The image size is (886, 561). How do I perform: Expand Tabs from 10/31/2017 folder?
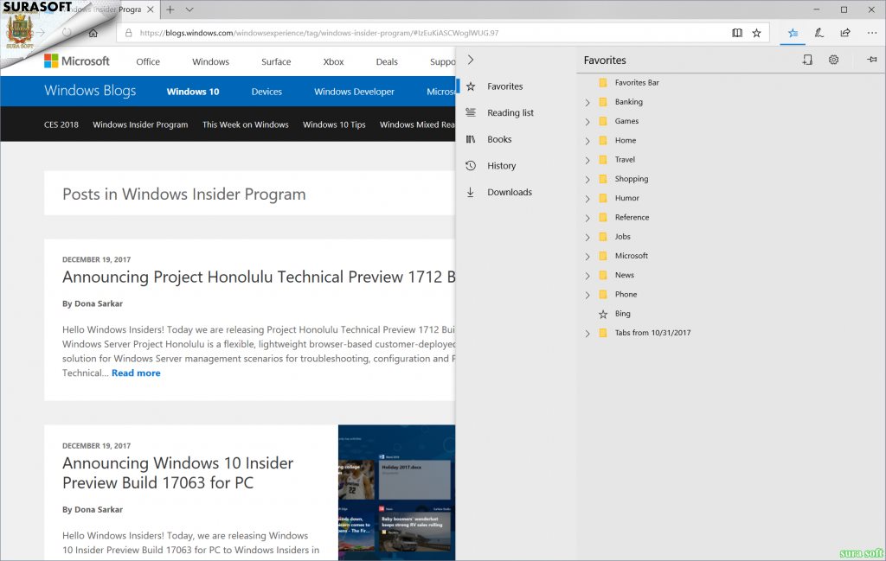[587, 334]
